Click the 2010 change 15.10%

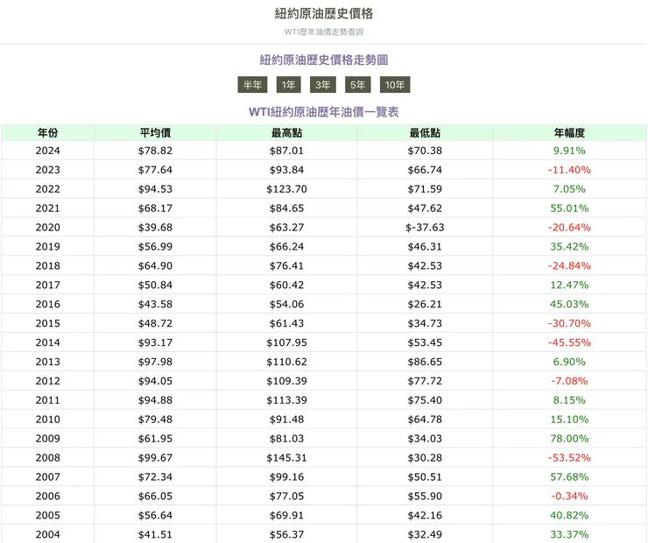569,420
